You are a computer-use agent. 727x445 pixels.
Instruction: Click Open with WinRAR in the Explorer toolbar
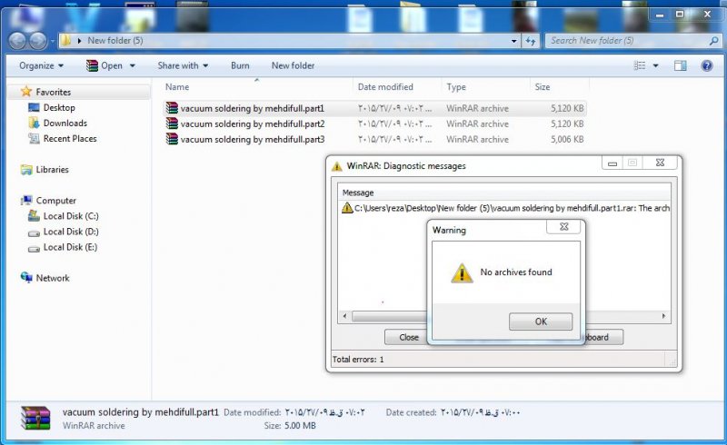point(105,65)
